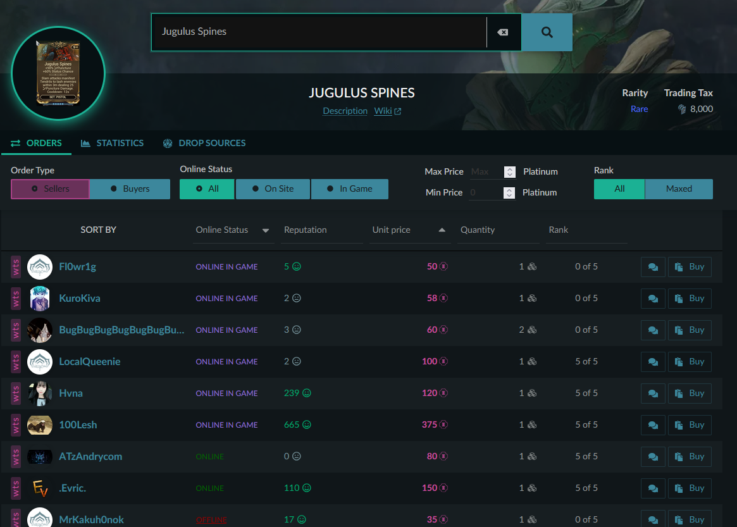This screenshot has width=737, height=527.
Task: Click the reputation smiley for Hvna
Action: [307, 393]
